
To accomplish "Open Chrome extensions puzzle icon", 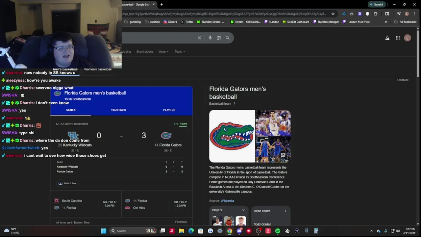I will tap(375, 14).
